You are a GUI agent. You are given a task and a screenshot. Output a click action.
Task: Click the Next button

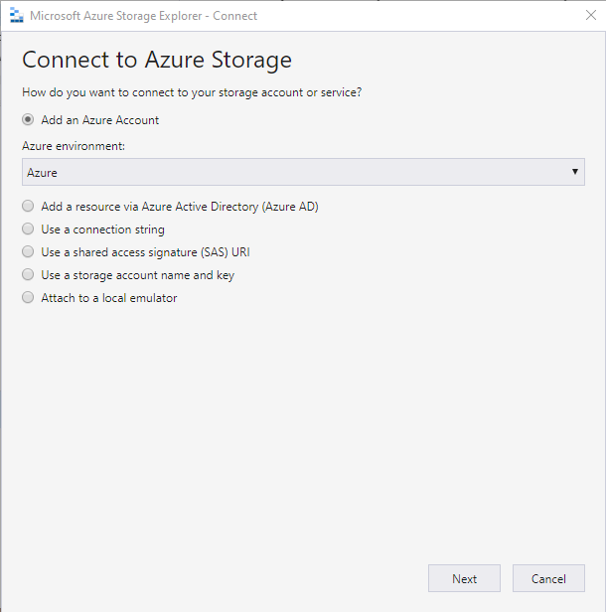pyautogui.click(x=464, y=578)
